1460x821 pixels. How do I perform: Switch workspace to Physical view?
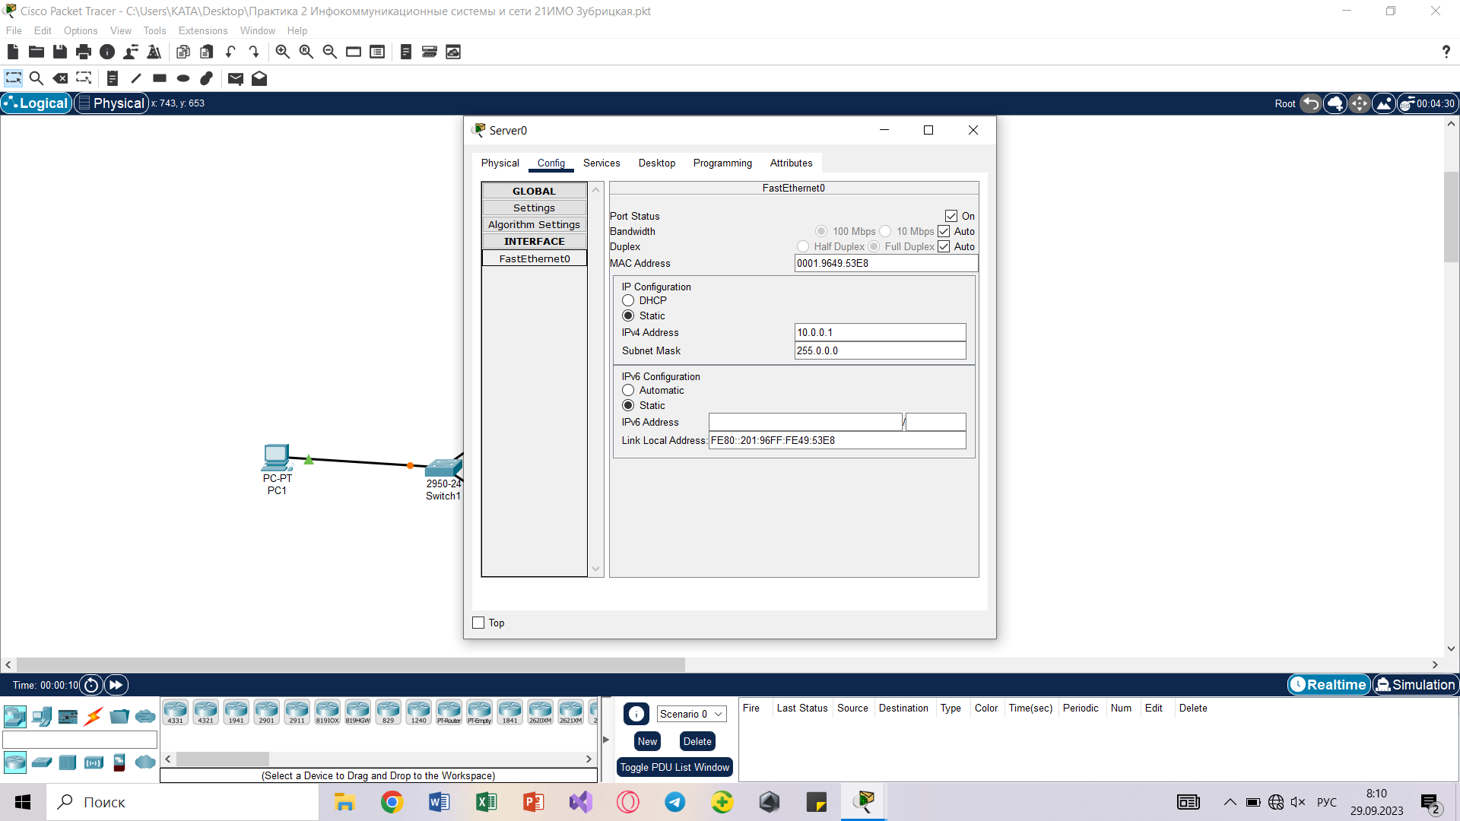coord(111,103)
